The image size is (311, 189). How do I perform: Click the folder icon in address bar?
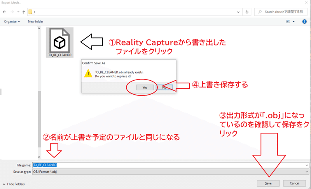coord(30,12)
